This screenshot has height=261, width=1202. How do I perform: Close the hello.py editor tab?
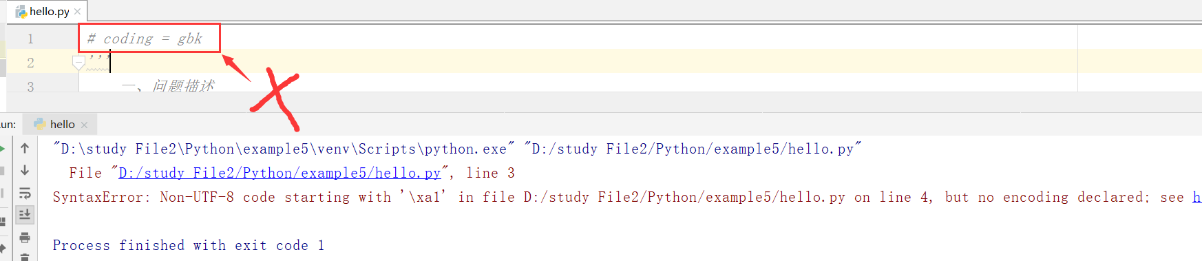[x=78, y=12]
